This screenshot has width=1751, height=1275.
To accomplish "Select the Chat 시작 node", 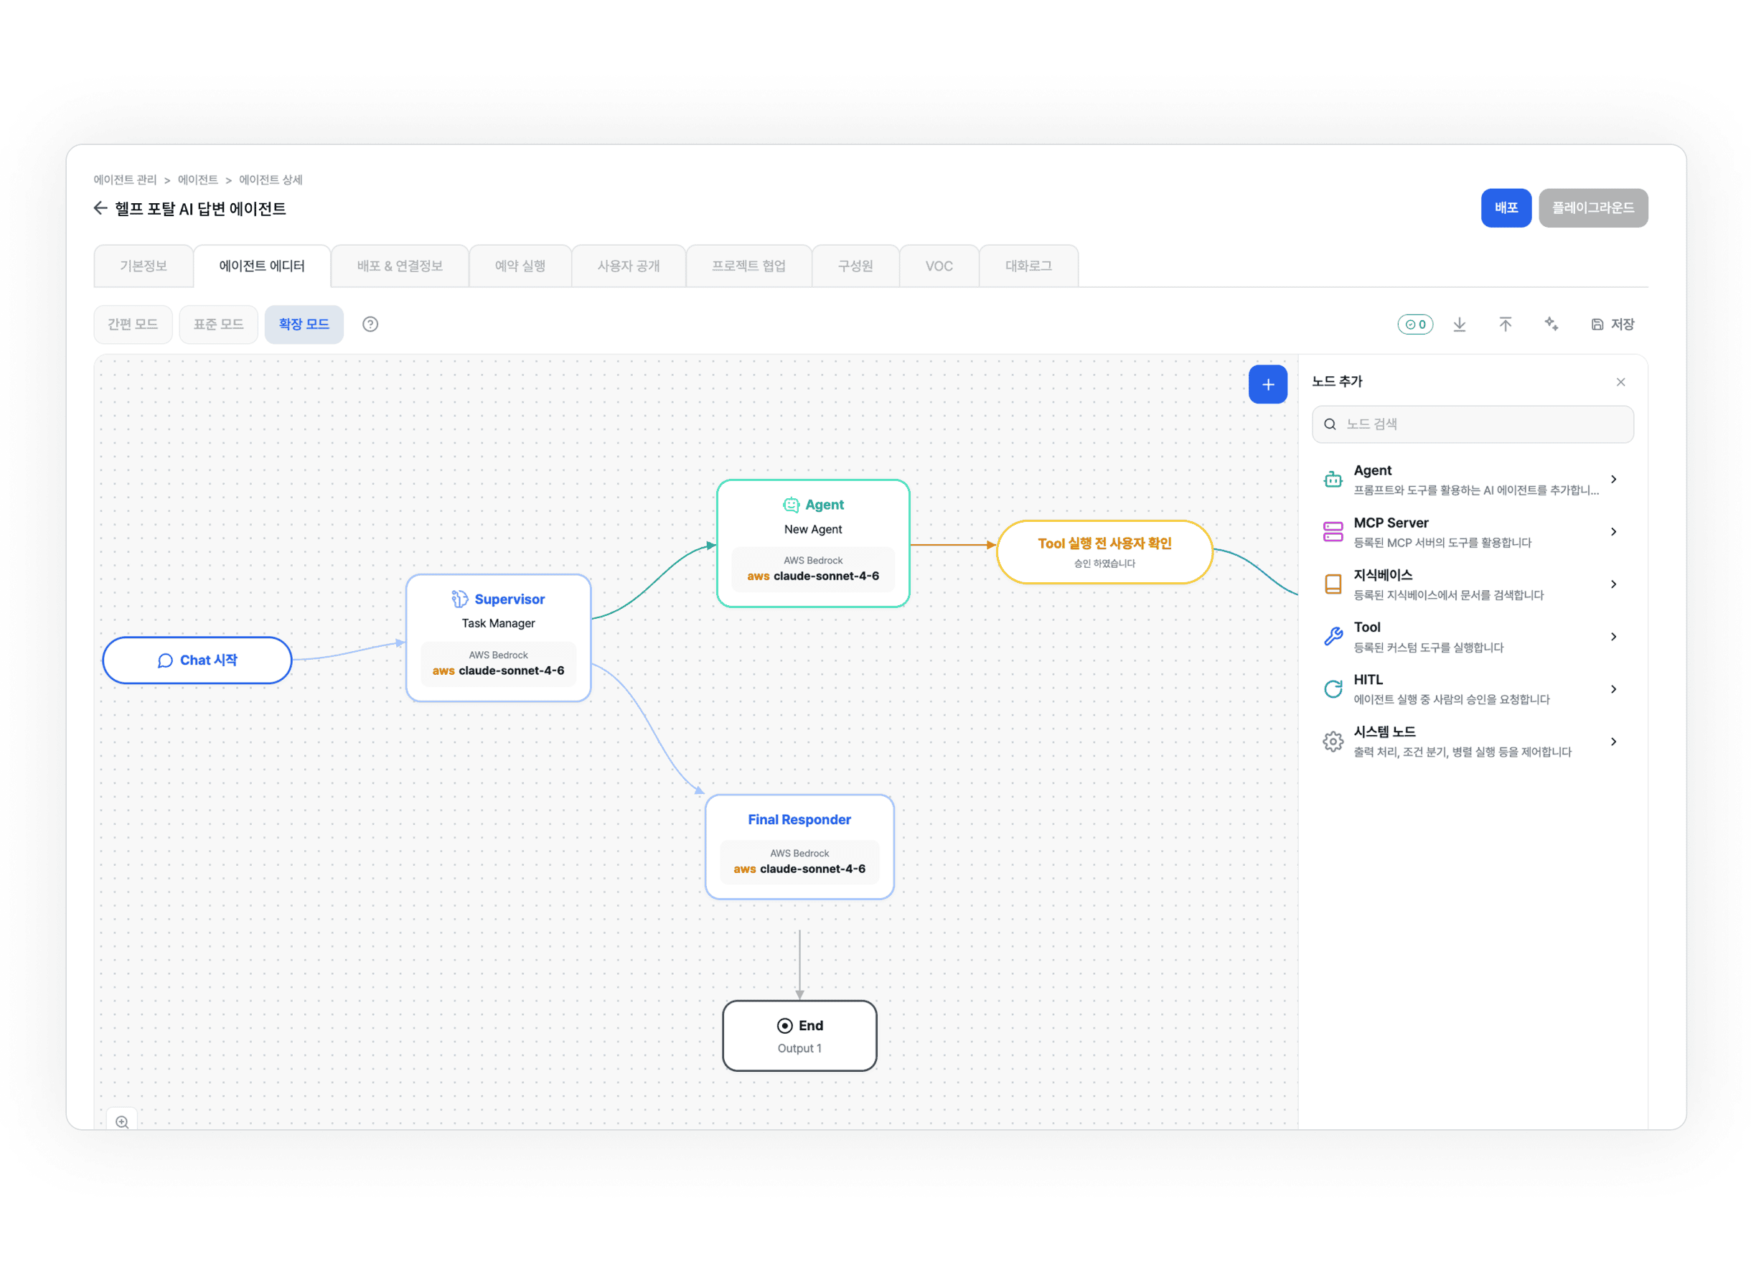I will point(197,660).
